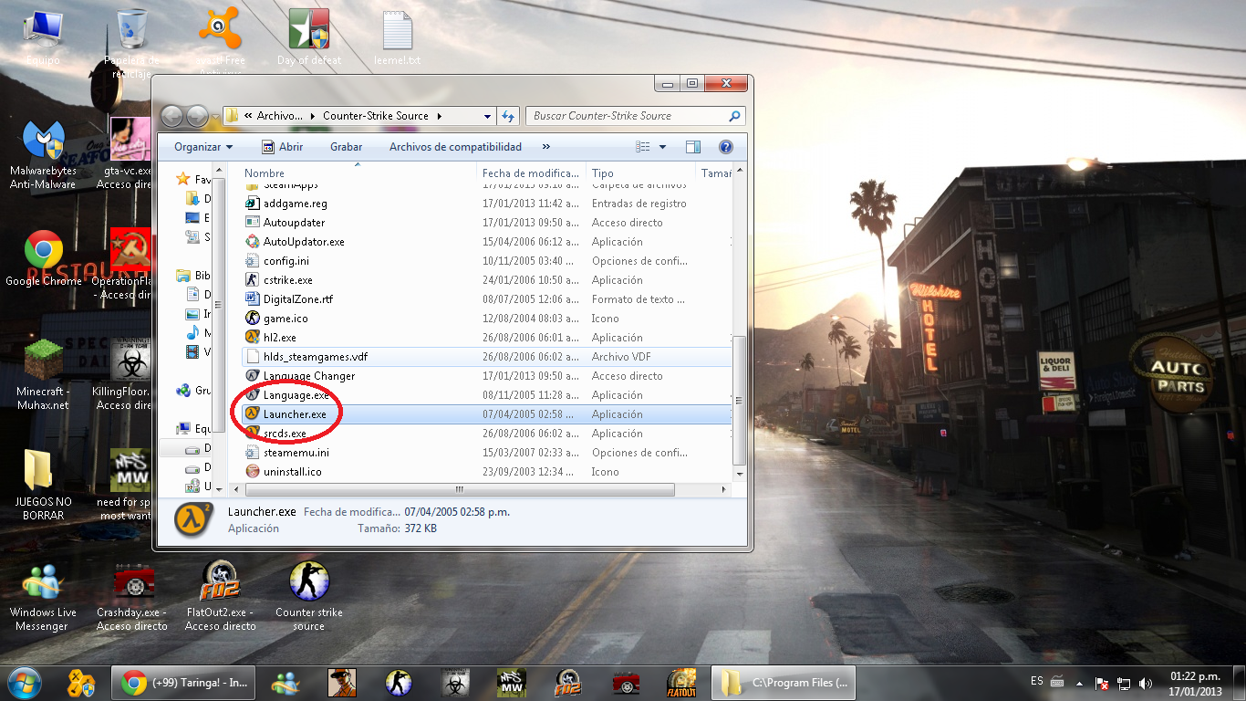Click the Explorer help question mark icon
This screenshot has height=701, width=1246.
(725, 147)
